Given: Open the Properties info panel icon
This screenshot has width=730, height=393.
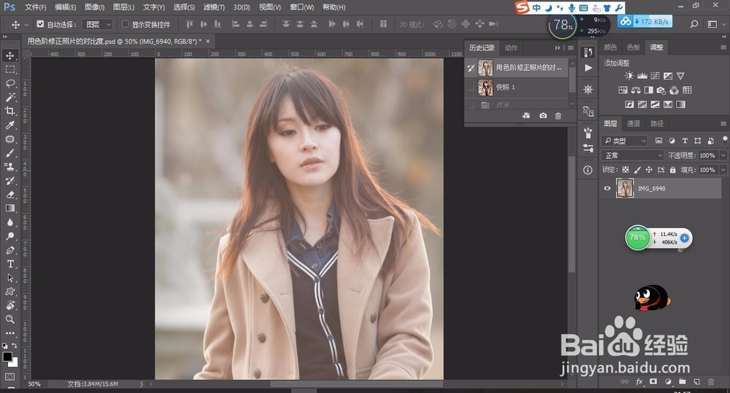Looking at the screenshot, I should [588, 170].
